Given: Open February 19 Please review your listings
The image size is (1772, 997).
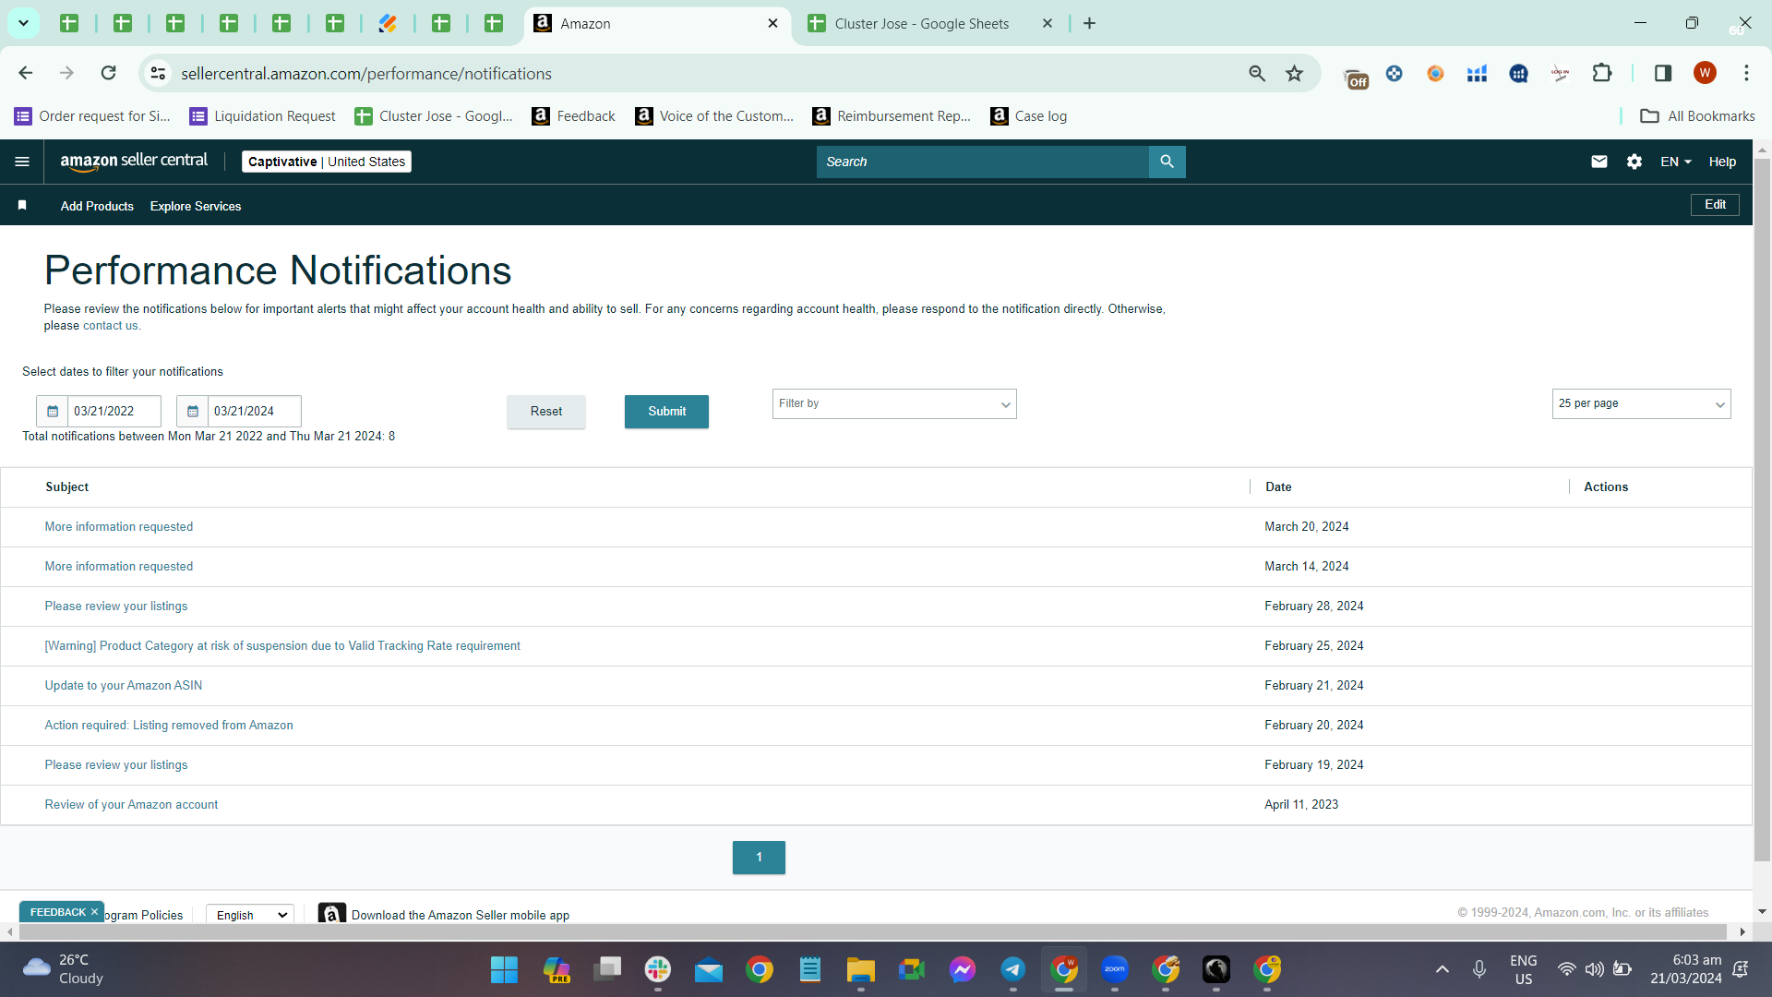Looking at the screenshot, I should (x=116, y=765).
